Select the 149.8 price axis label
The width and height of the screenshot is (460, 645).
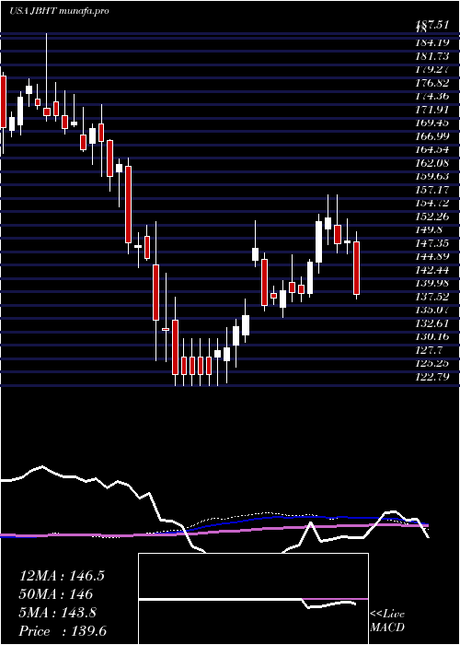[x=430, y=229]
